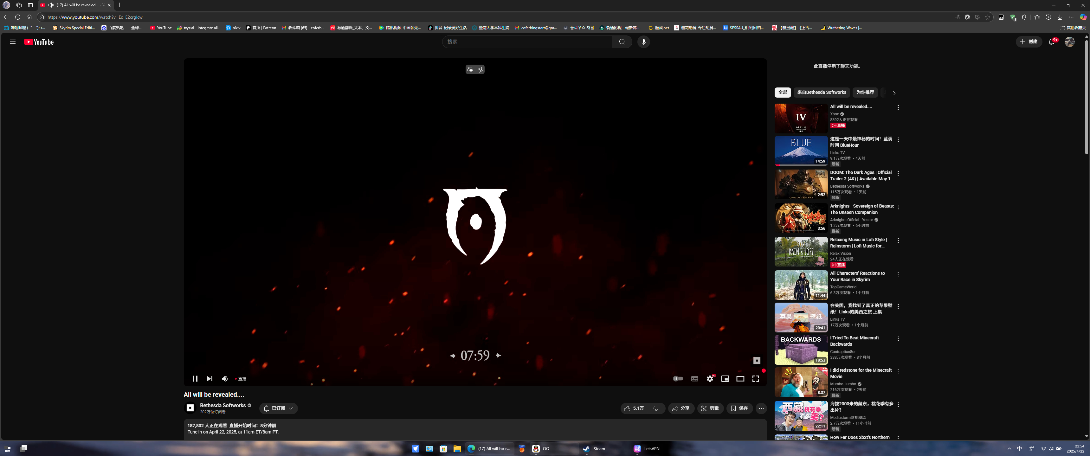This screenshot has width=1090, height=456.
Task: Go back in the browser
Action: pyautogui.click(x=6, y=17)
